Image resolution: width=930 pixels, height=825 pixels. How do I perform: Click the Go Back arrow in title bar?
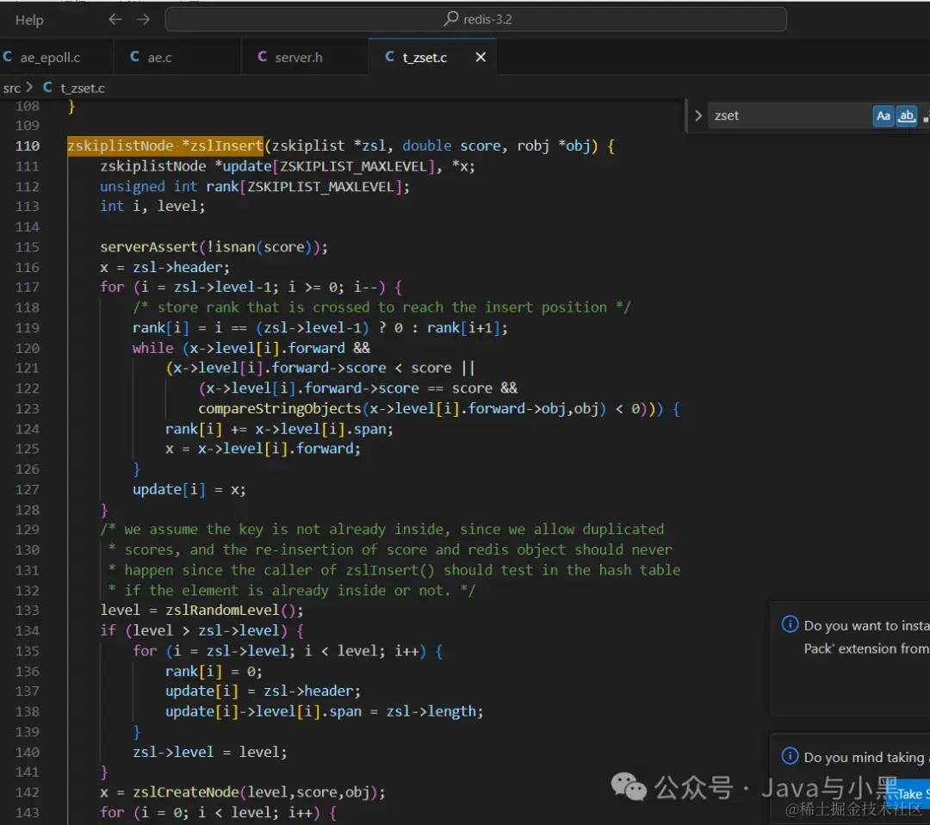coord(115,19)
